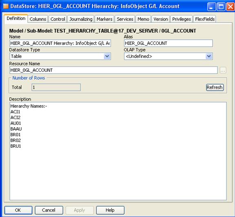Image resolution: width=235 pixels, height=217 pixels.
Task: Click the ellipsis browse button beside Resource Name
Action: pyautogui.click(x=223, y=70)
